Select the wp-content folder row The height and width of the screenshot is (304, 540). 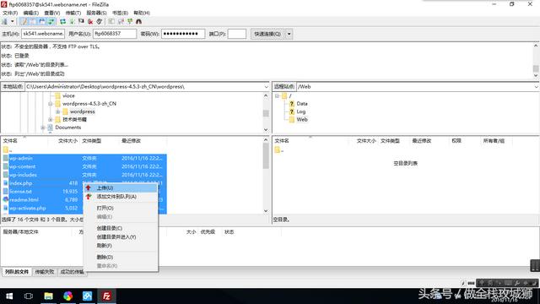[x=84, y=166]
